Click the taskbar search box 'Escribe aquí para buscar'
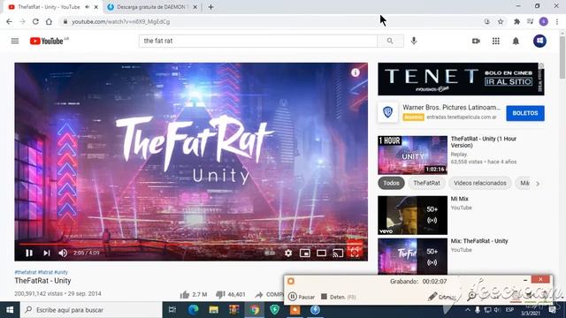Screen dimensions: 566x318 pyautogui.click(x=90, y=310)
